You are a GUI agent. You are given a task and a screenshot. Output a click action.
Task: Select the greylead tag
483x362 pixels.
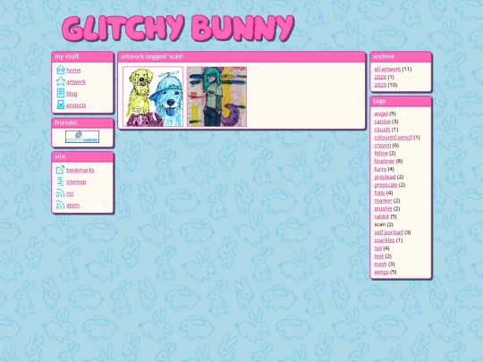pyautogui.click(x=385, y=177)
